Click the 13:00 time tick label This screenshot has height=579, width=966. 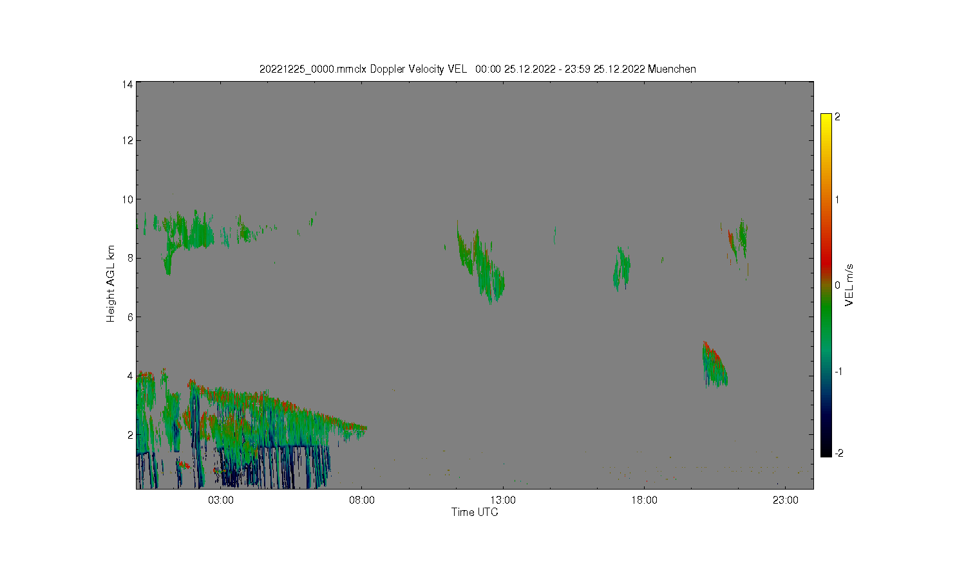point(503,500)
